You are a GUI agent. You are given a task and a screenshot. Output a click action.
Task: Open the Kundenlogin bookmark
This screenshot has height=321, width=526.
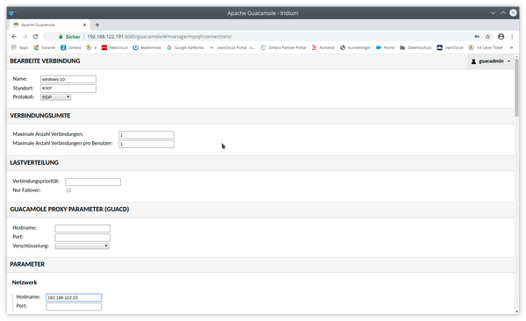(x=356, y=47)
